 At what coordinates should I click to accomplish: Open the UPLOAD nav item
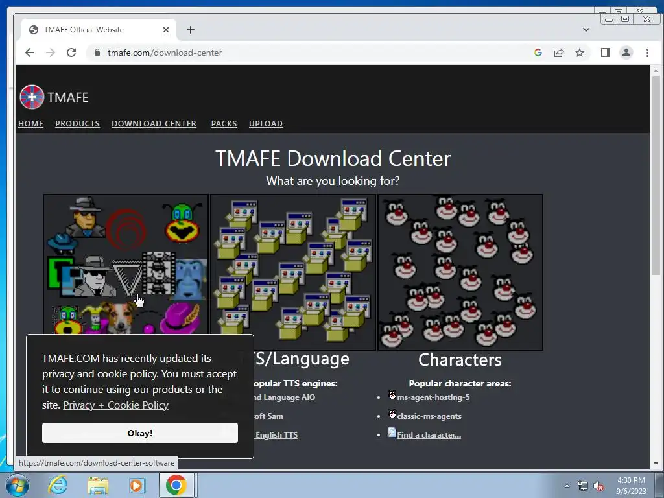pos(266,124)
